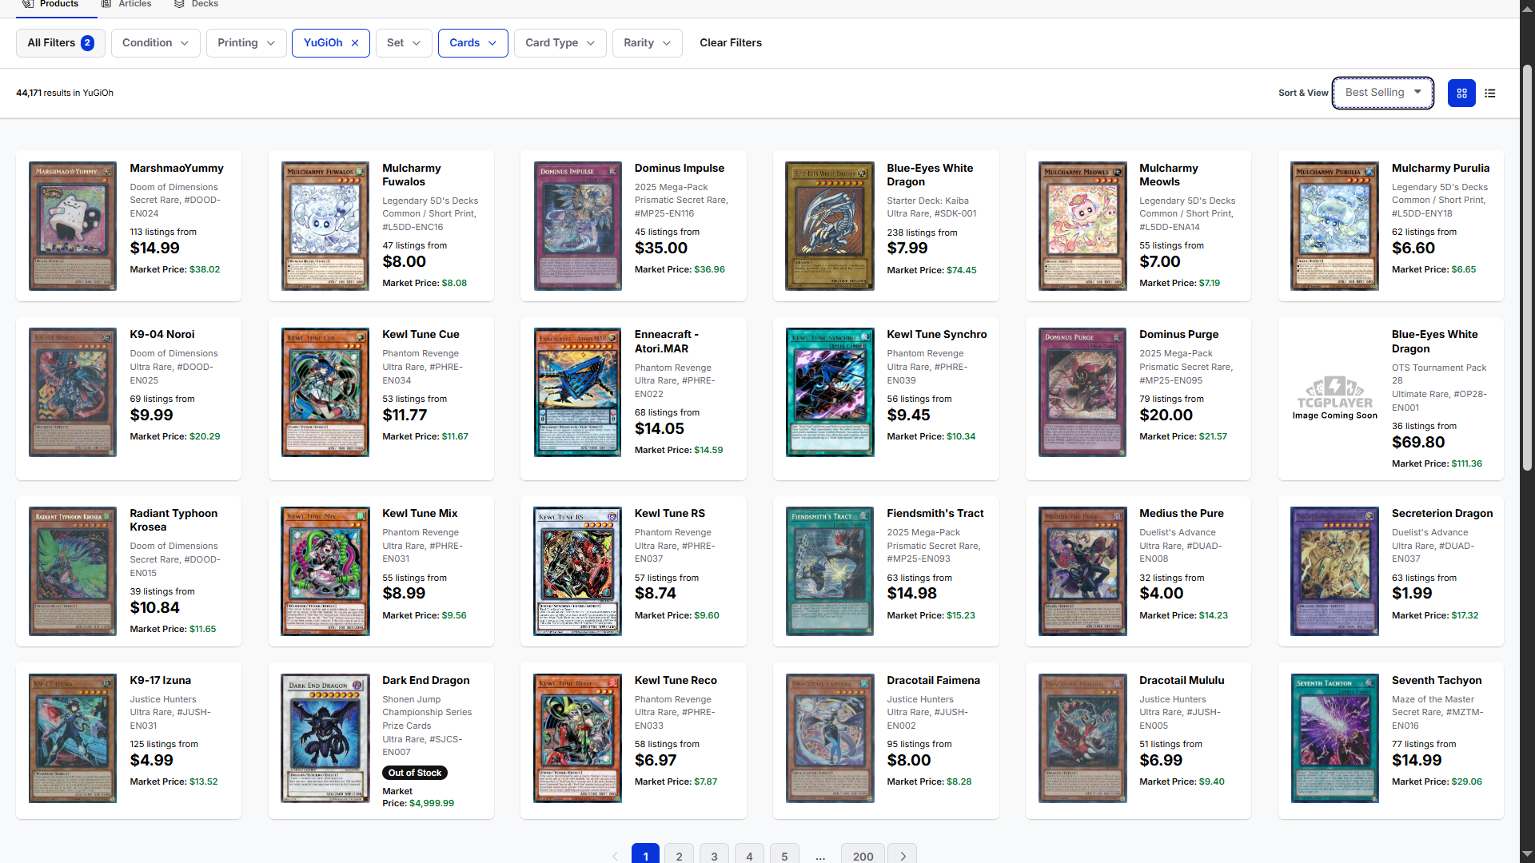
Task: Click previous page arrow in pagination
Action: [x=615, y=855]
